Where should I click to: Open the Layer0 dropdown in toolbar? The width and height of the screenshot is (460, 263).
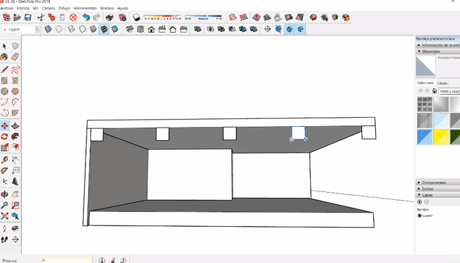point(37,30)
